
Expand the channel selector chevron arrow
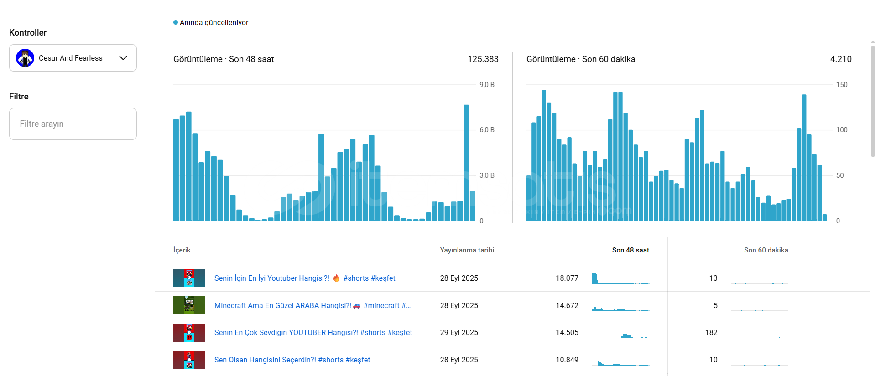[123, 58]
